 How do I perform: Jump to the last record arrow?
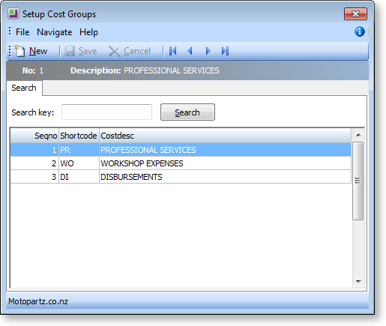click(225, 51)
